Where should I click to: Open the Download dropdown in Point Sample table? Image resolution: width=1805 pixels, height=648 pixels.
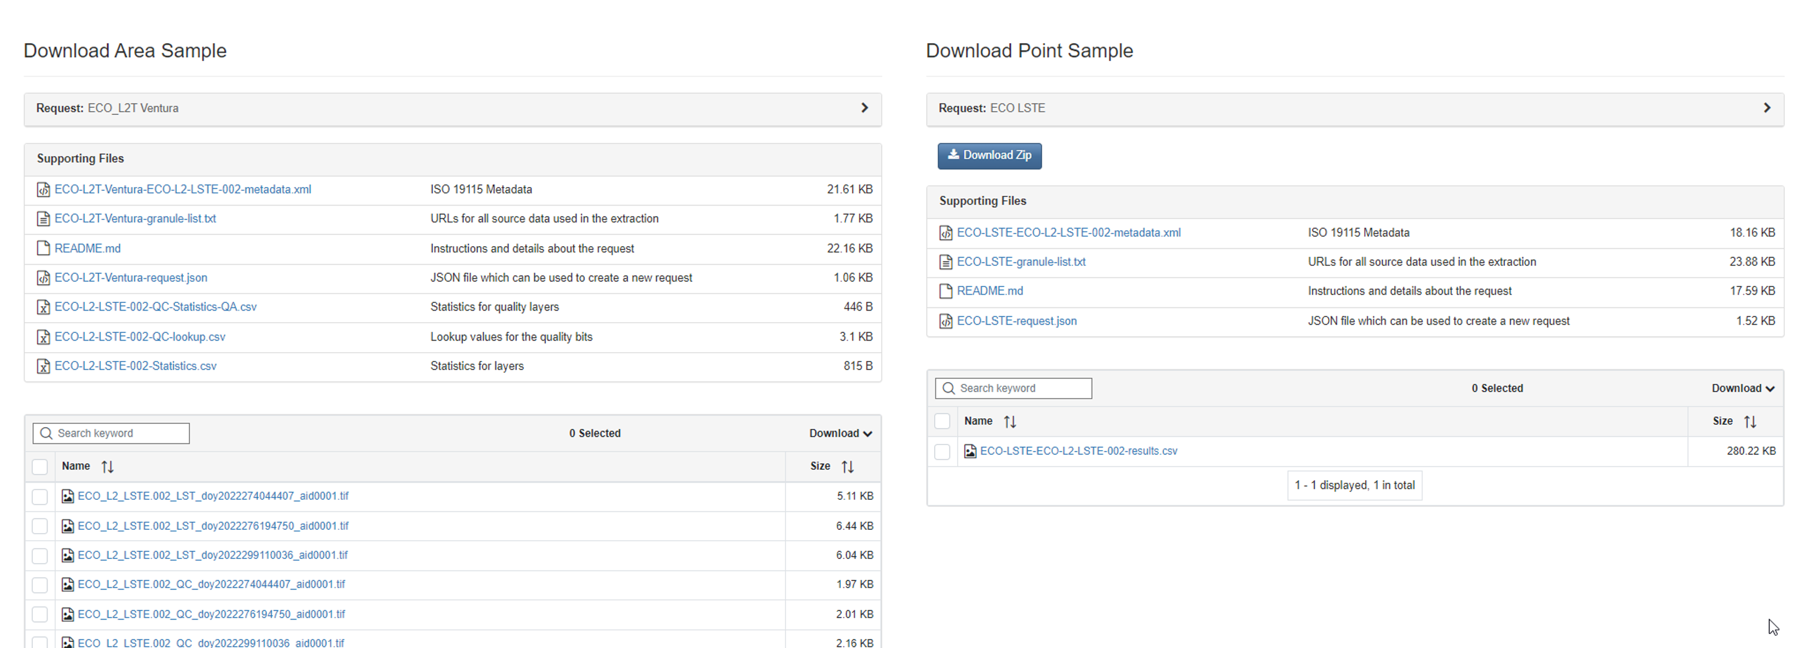coord(1743,389)
